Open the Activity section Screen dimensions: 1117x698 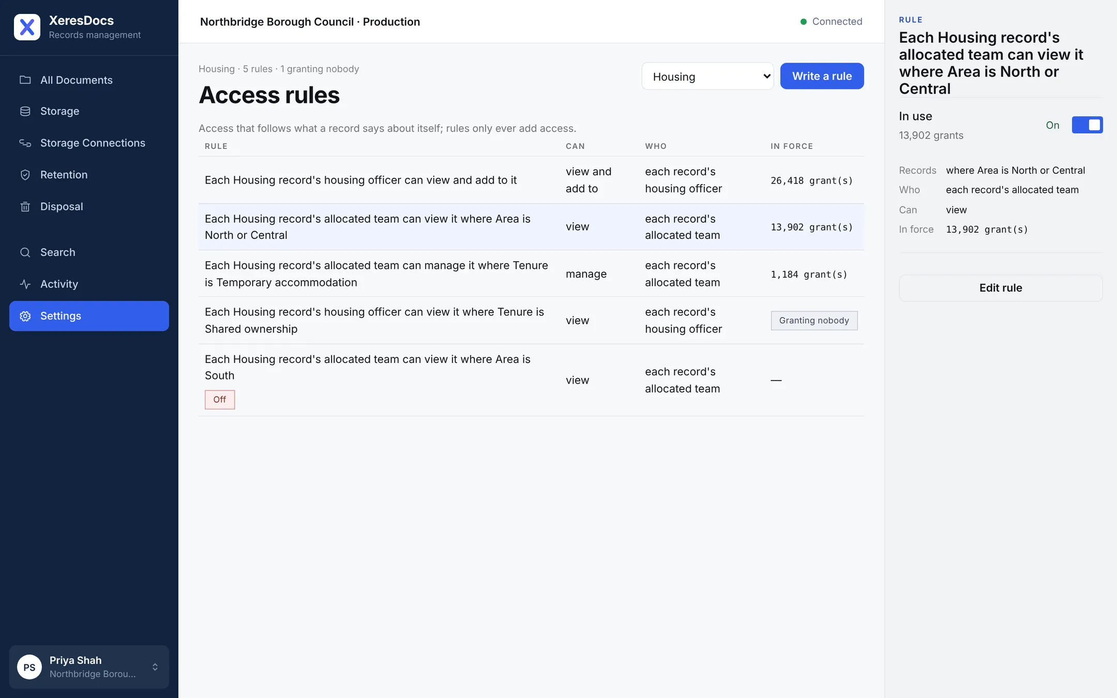(x=89, y=284)
